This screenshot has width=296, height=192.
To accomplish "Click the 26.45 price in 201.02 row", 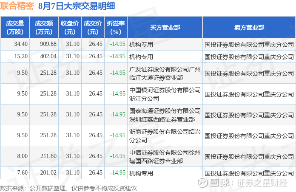I will click(x=96, y=172).
